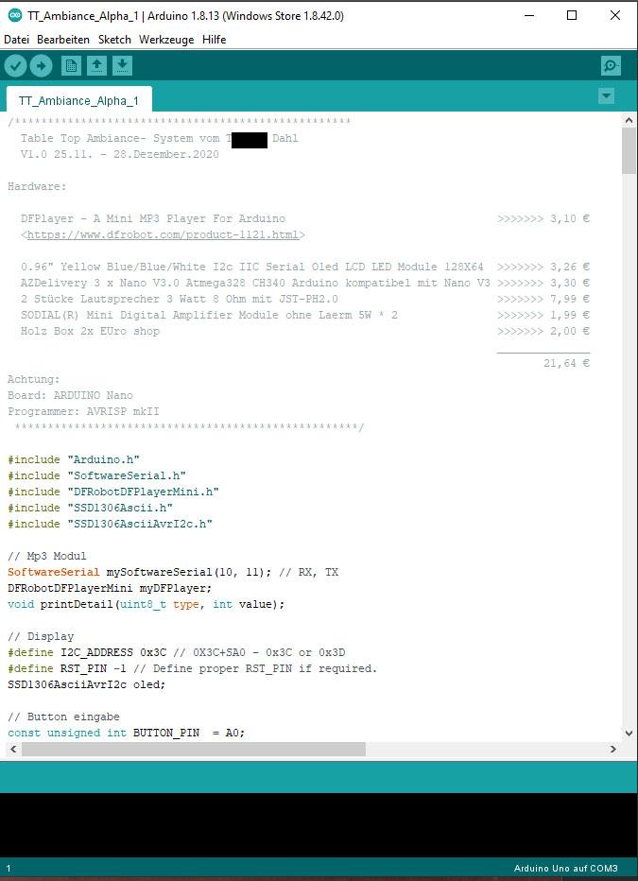Click the 'void printDetail' declaration line

coord(146,605)
